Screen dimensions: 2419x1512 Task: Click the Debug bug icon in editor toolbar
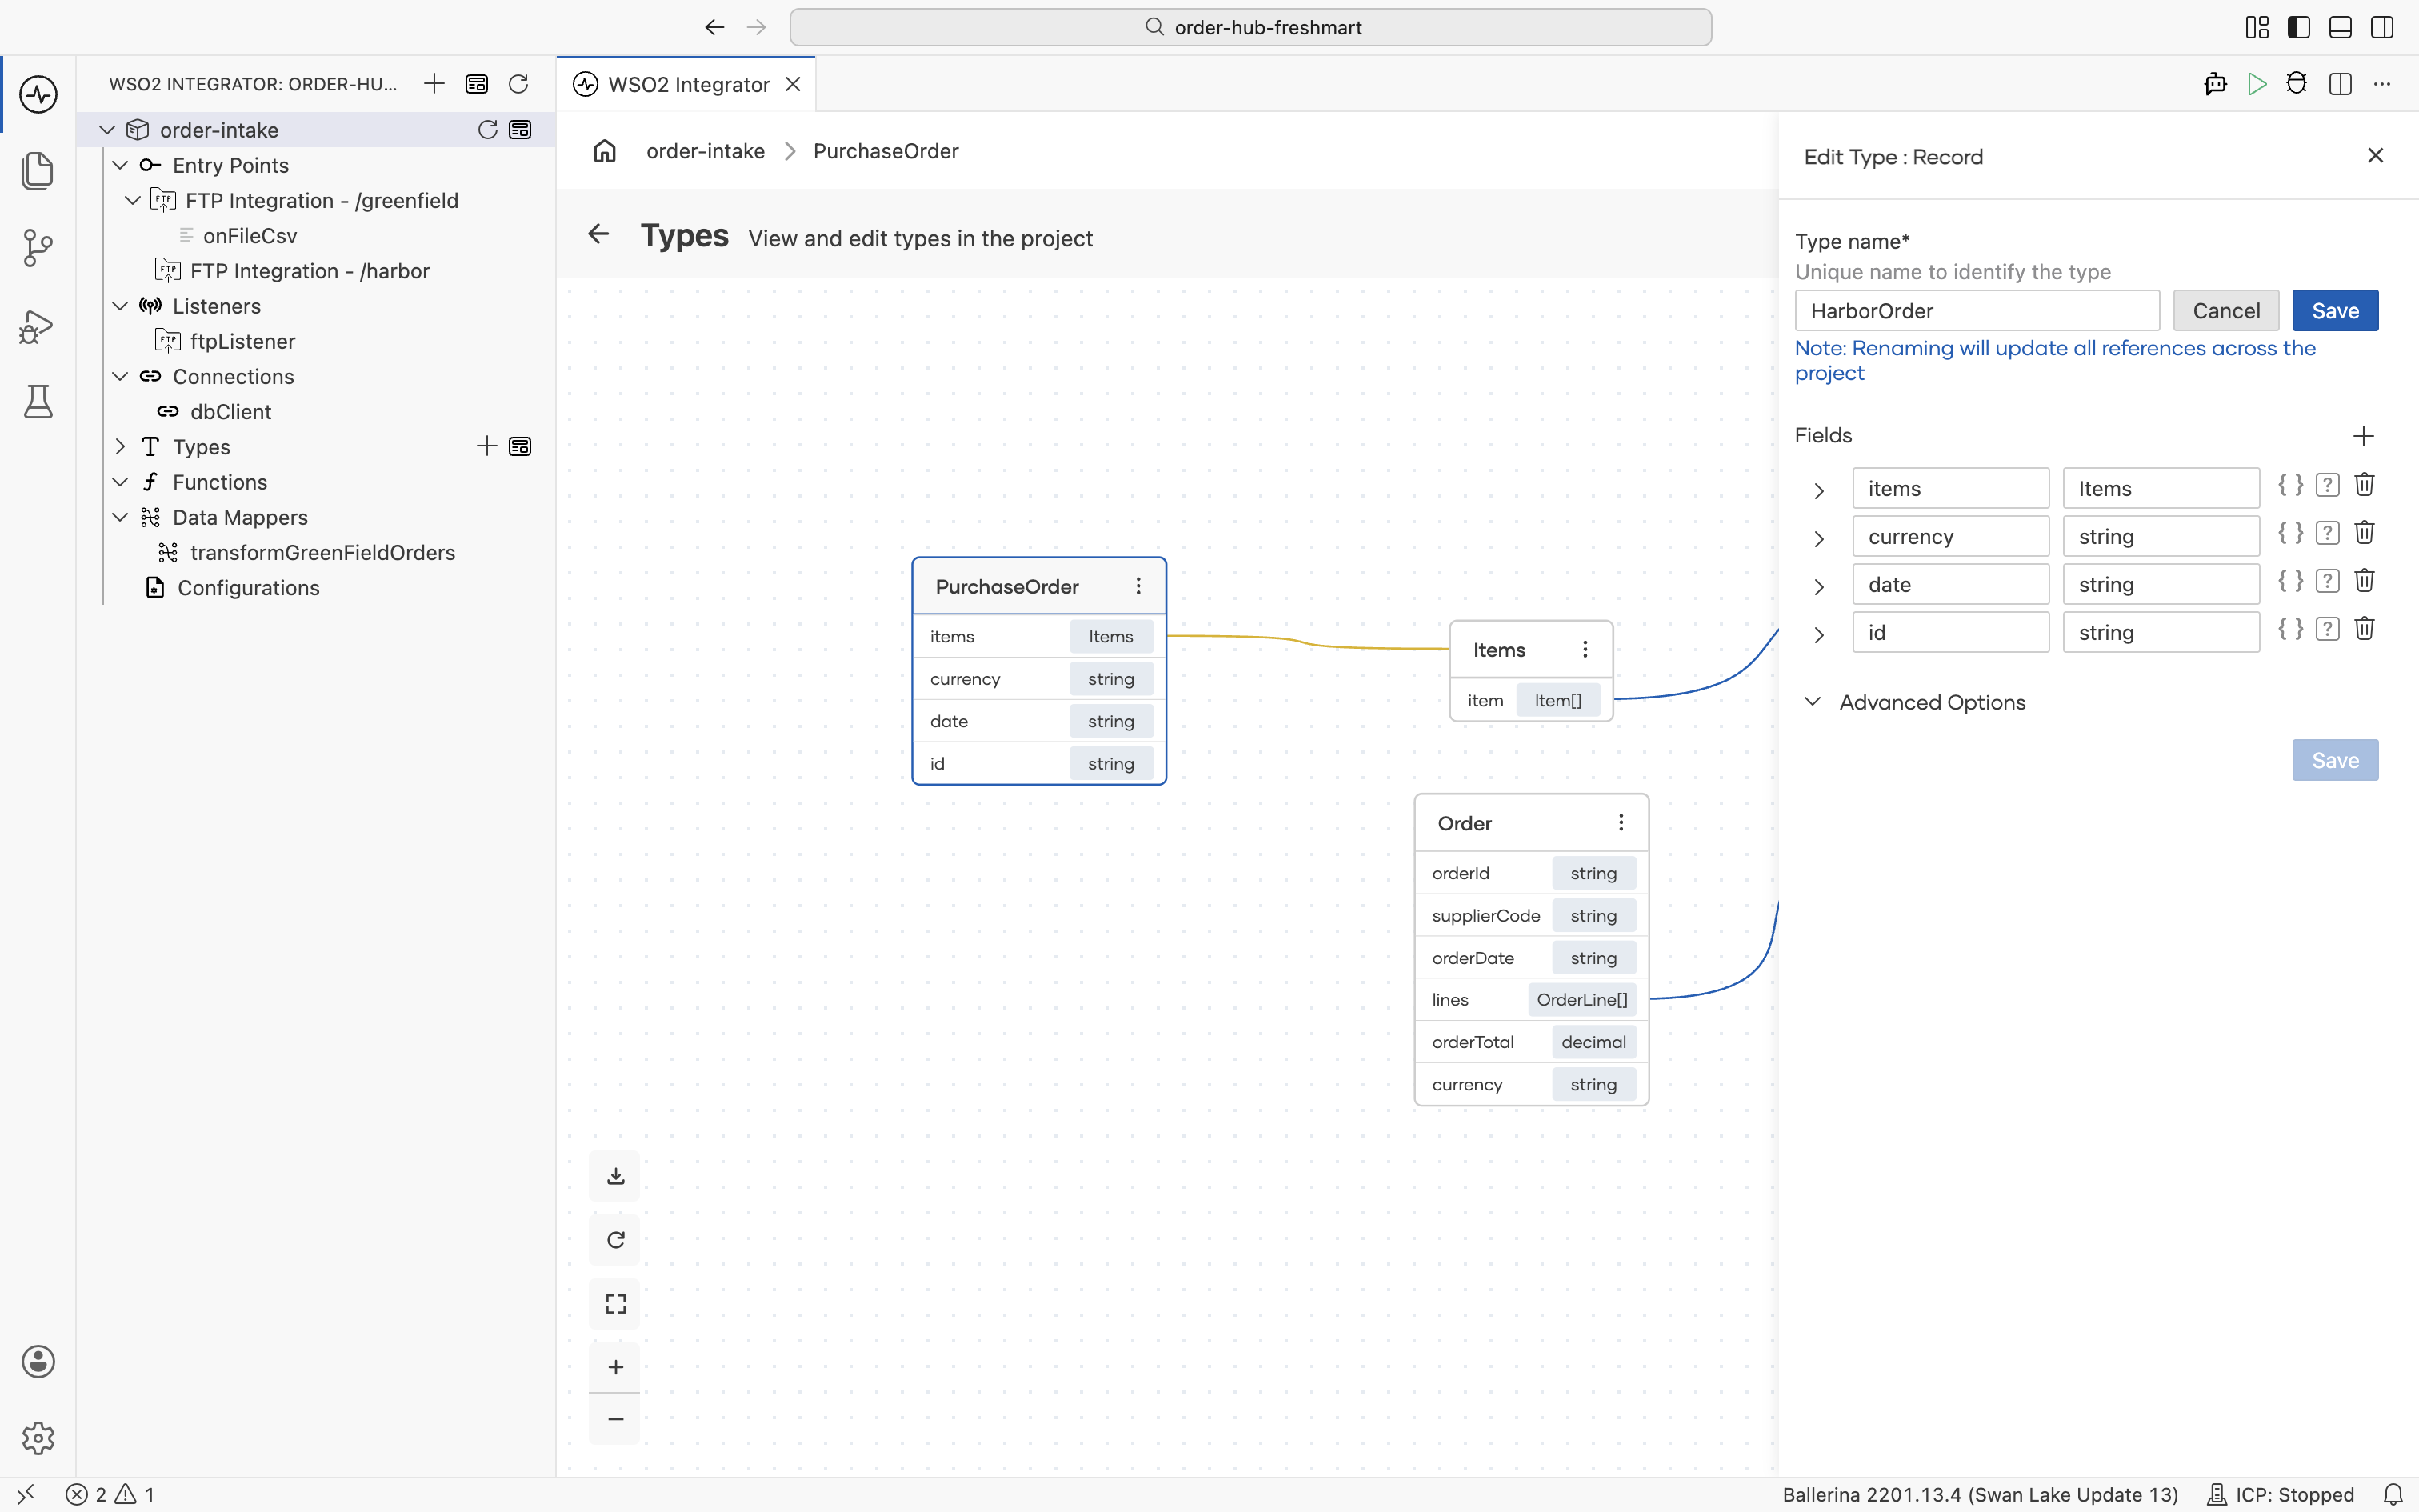[2297, 84]
